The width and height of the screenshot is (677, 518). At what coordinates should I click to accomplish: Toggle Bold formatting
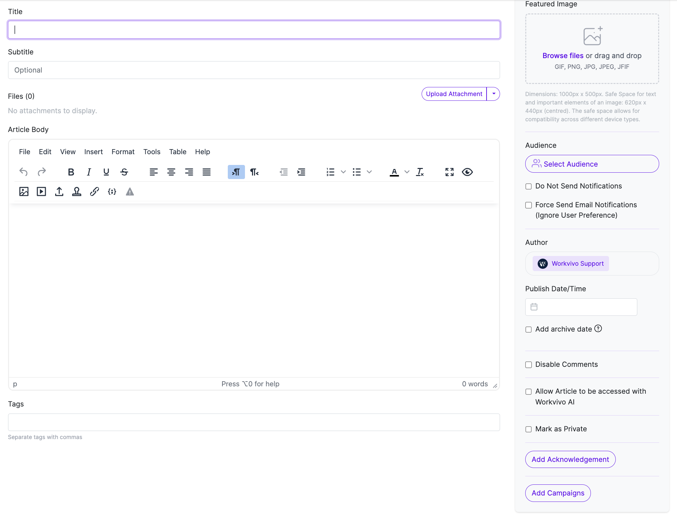[x=71, y=172]
